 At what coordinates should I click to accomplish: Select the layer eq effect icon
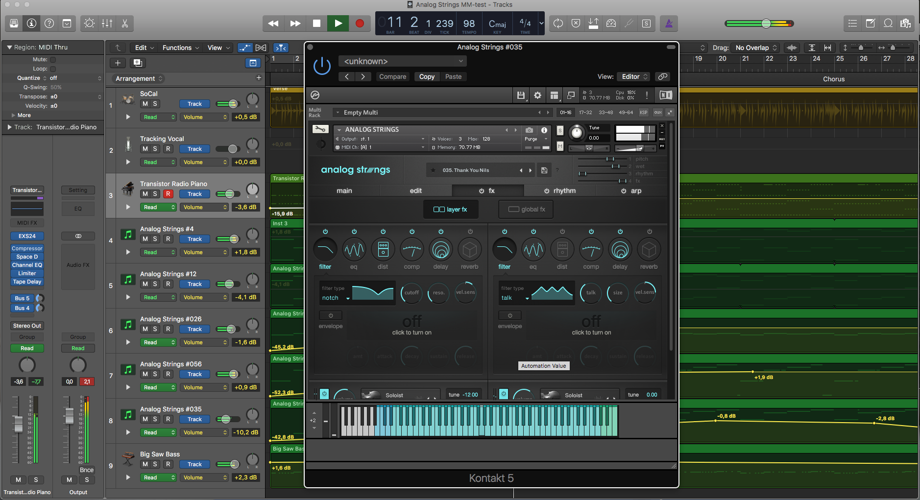[x=354, y=250]
